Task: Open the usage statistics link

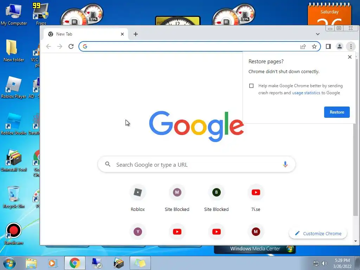Action: [x=306, y=93]
